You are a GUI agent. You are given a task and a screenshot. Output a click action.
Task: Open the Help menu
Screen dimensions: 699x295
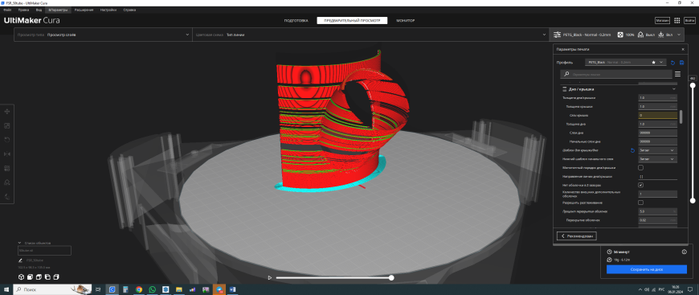129,10
